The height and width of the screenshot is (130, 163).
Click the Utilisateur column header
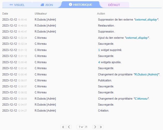point(41,14)
